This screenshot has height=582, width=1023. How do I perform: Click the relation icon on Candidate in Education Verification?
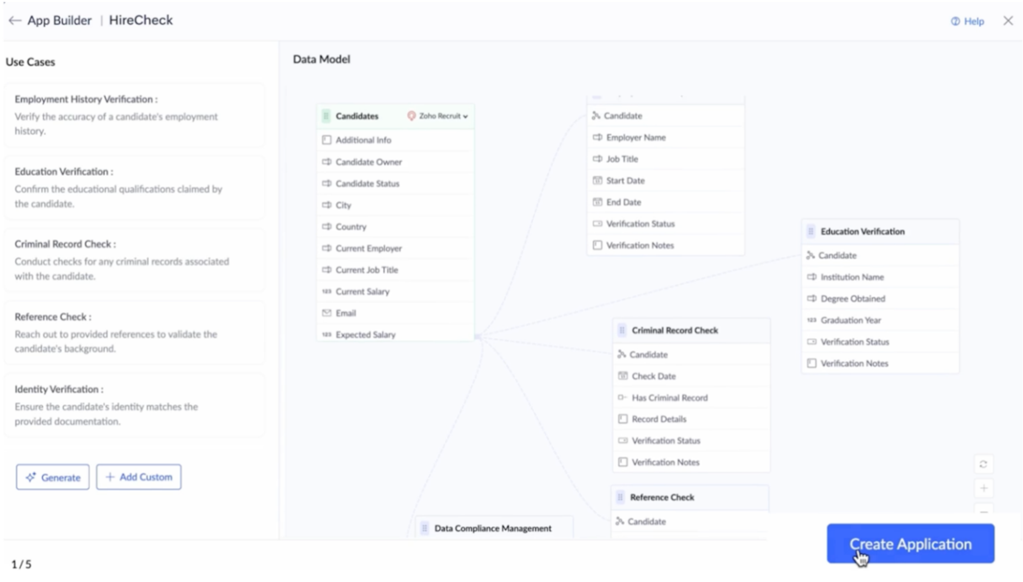click(x=811, y=255)
